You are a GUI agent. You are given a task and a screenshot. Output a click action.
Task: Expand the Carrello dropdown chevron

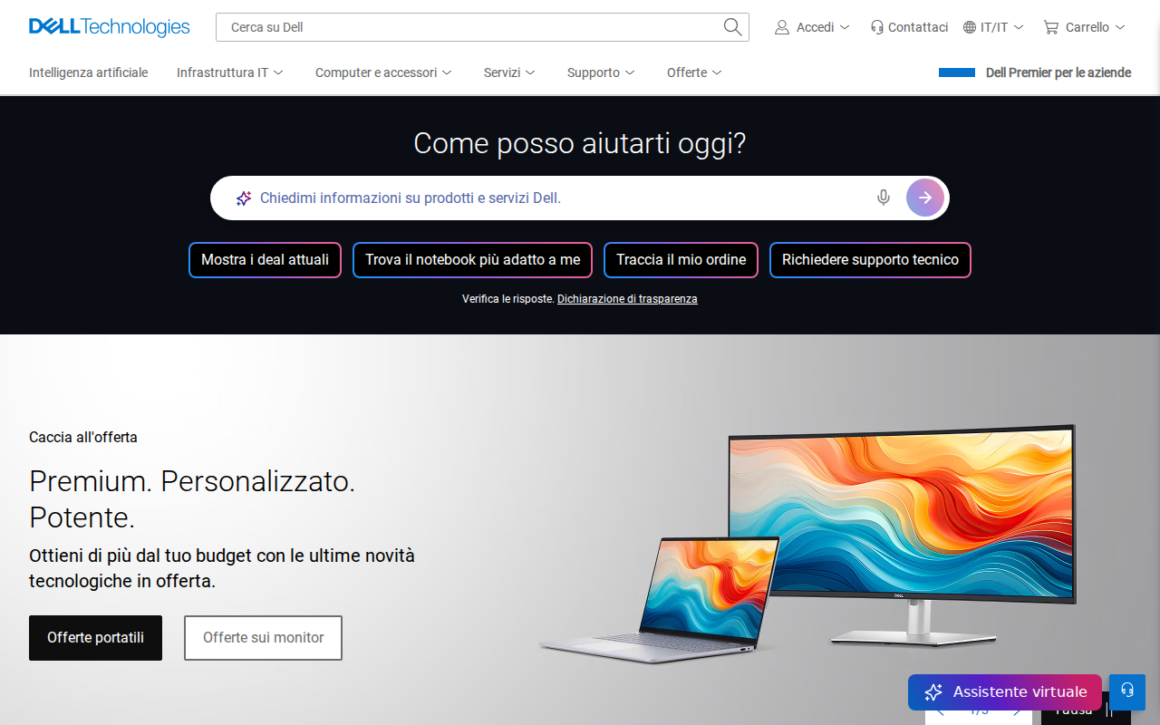[x=1120, y=27]
